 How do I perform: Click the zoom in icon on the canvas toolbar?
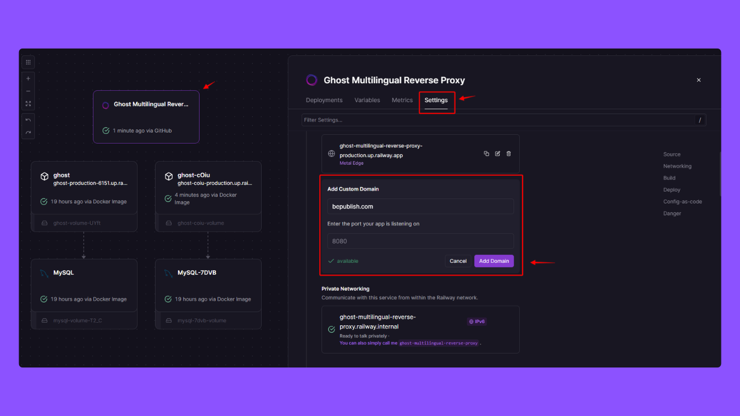28,78
